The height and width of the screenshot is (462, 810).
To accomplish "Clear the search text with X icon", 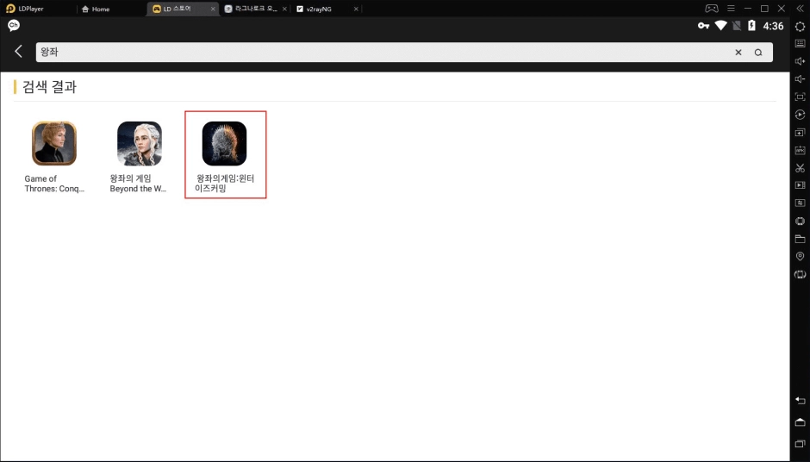I will point(738,53).
